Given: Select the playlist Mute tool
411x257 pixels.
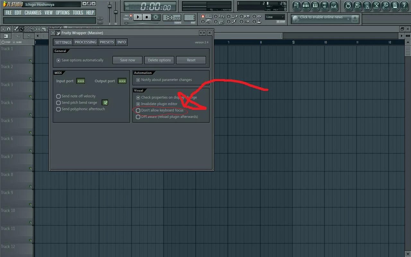Looking at the screenshot, I should click(x=32, y=29).
